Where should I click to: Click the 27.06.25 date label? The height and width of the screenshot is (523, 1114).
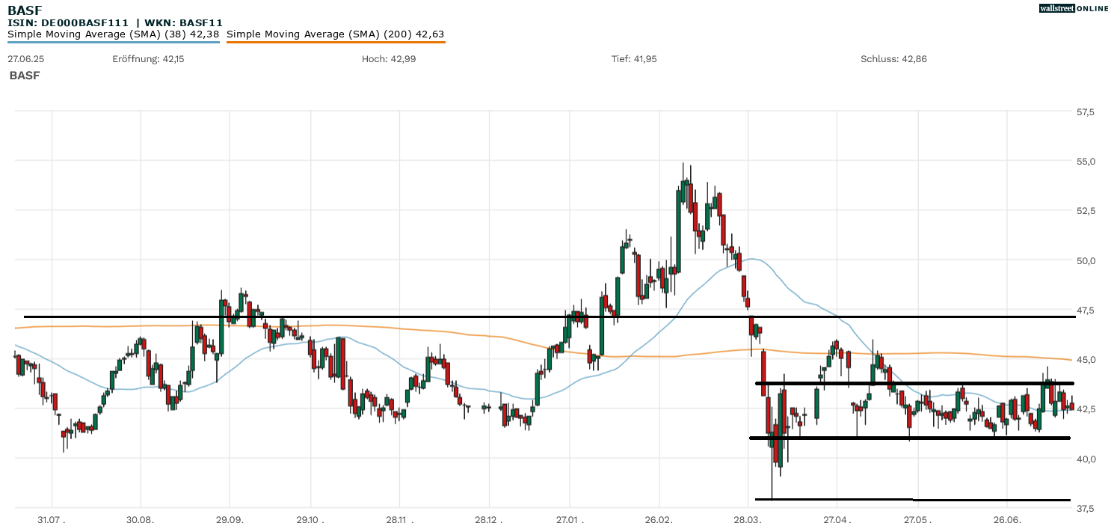pyautogui.click(x=24, y=58)
